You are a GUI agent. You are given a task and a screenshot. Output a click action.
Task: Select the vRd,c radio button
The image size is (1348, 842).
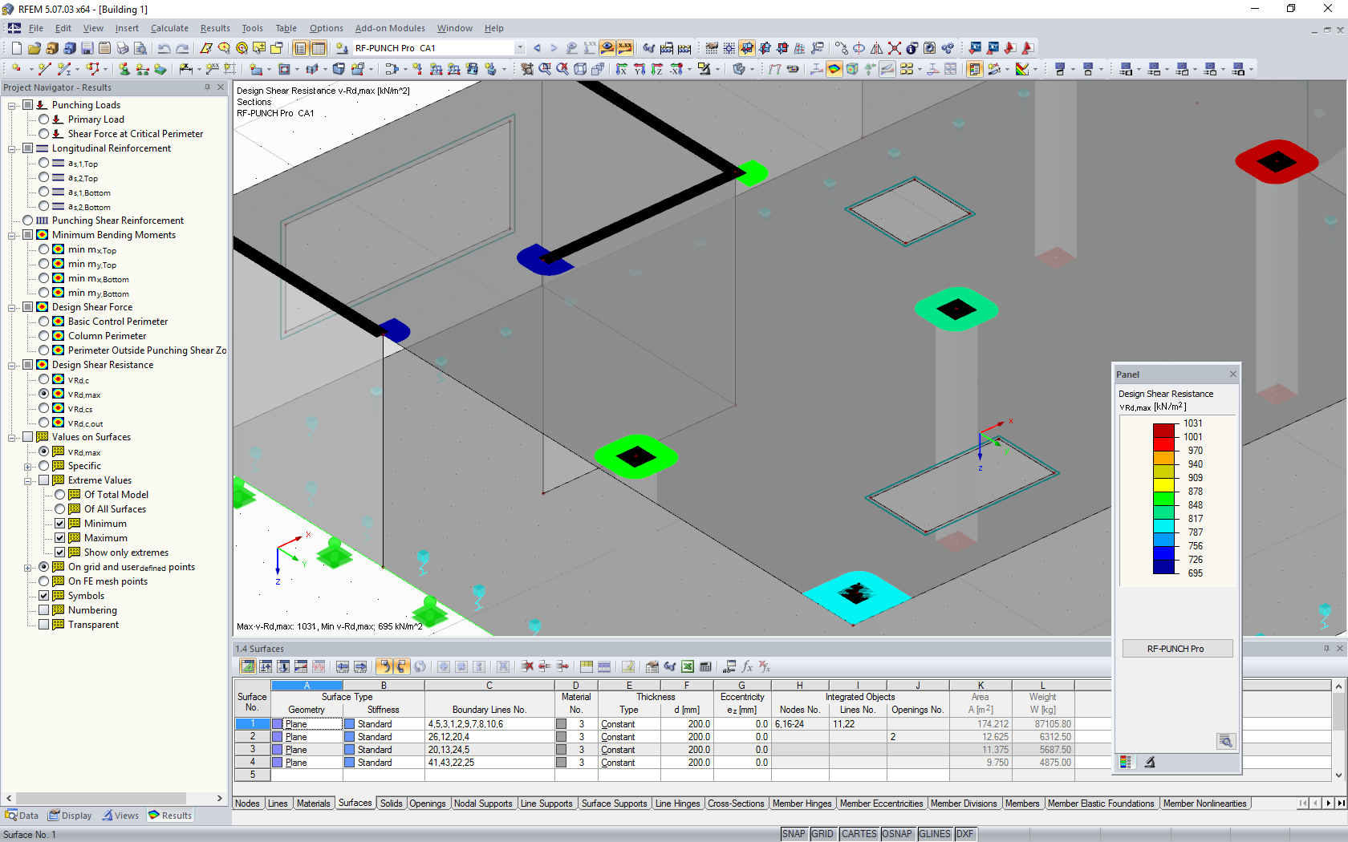pyautogui.click(x=43, y=379)
